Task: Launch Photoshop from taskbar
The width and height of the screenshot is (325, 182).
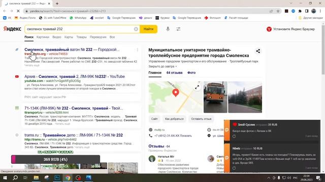Action: pos(57,177)
